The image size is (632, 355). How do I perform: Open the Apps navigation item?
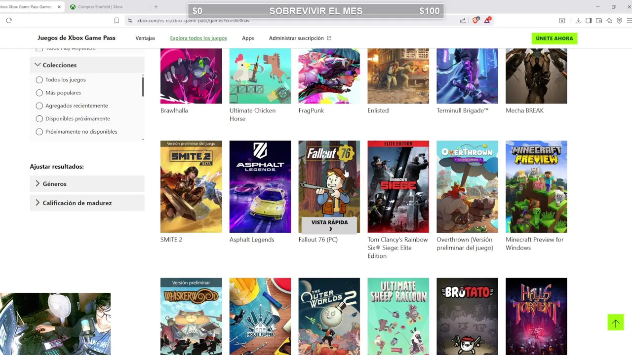click(x=248, y=38)
